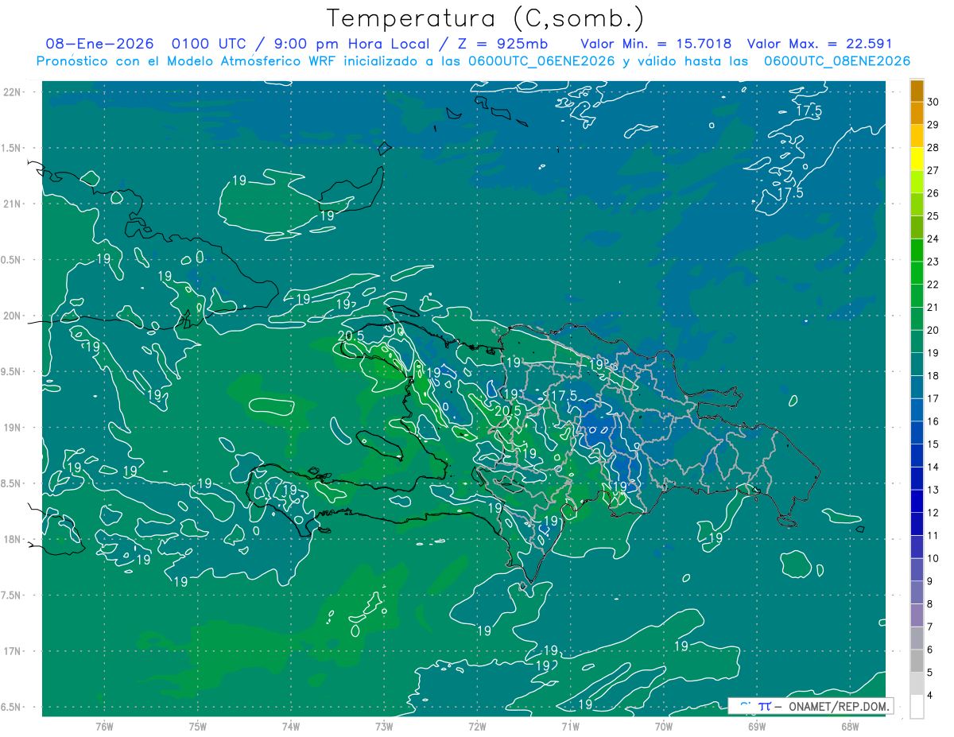This screenshot has width=954, height=737.
Task: Click the '22N' latitude axis label
Action: pyautogui.click(x=13, y=92)
